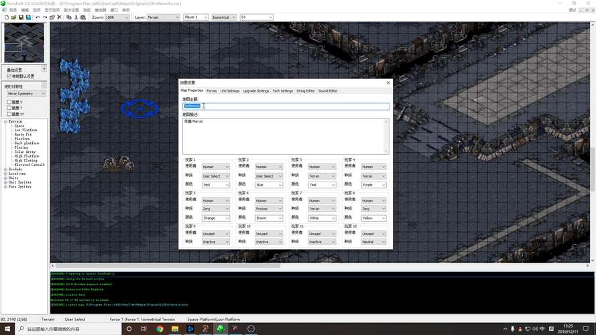Open the Mirror Symmetry dropdown
This screenshot has height=335, width=596.
pyautogui.click(x=26, y=94)
